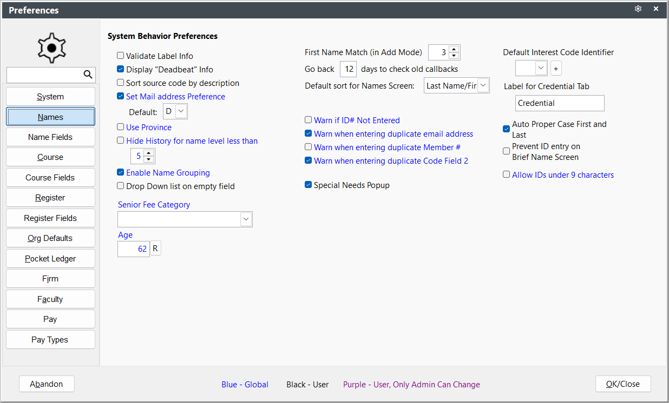This screenshot has height=403, width=669.
Task: Enable Sort source code by description
Action: click(x=121, y=83)
